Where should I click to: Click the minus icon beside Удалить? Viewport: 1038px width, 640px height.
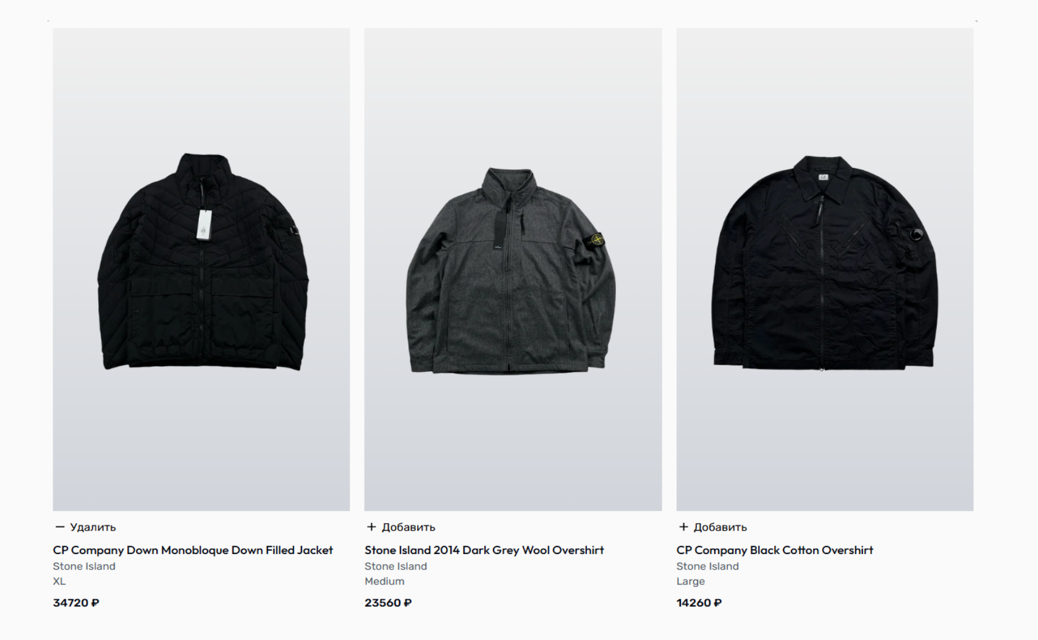[x=60, y=527]
